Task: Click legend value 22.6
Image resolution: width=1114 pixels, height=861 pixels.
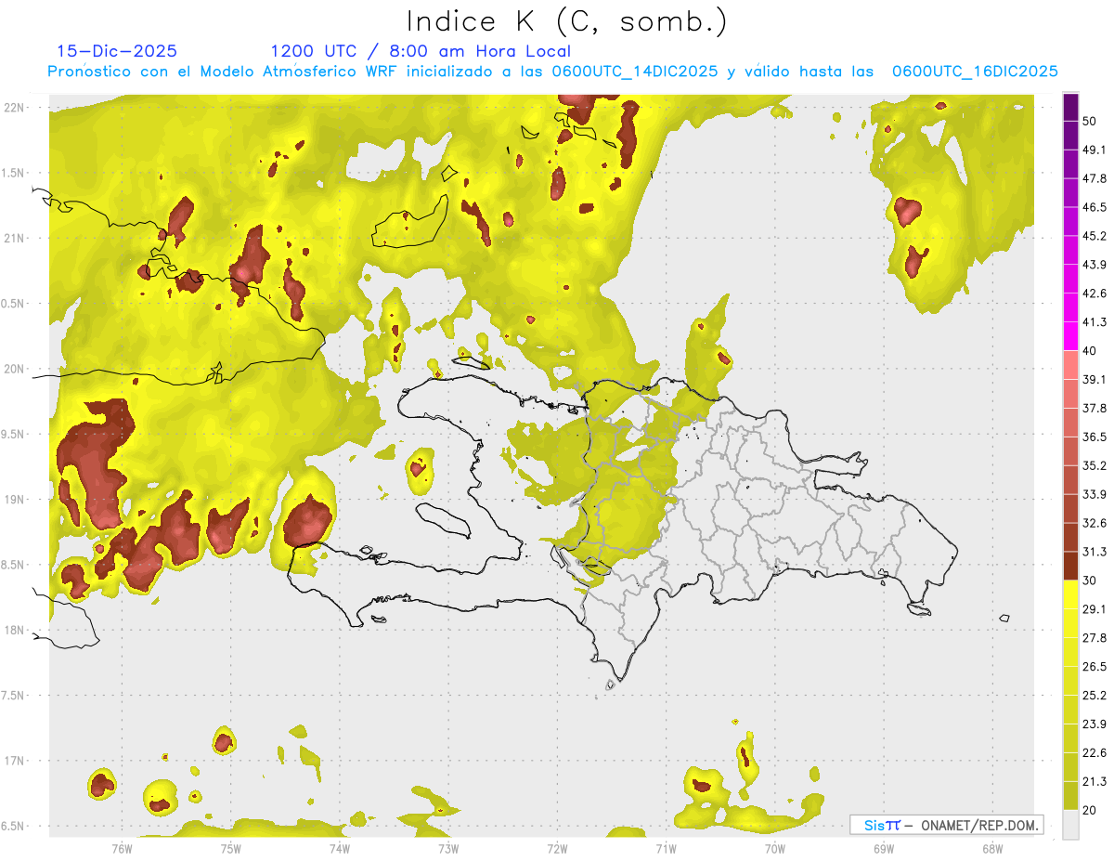Action: (1095, 753)
